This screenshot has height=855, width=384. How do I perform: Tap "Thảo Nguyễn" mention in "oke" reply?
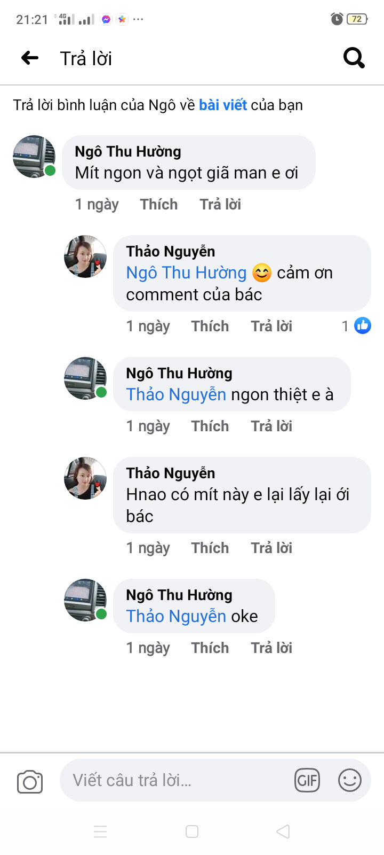tap(176, 616)
